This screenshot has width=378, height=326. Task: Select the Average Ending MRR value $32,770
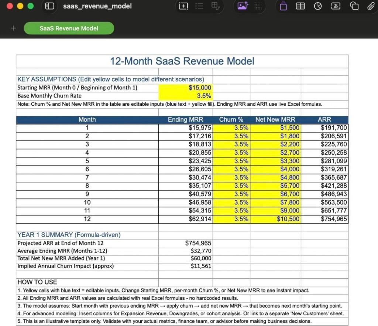(x=186, y=251)
